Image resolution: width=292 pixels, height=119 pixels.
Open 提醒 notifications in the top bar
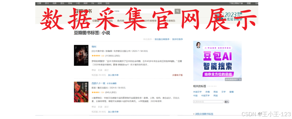(249, 3)
